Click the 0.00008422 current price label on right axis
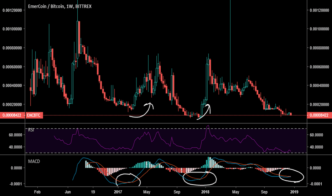The image size is (332, 196). pos(319,115)
